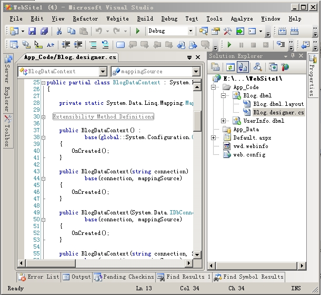This screenshot has width=321, height=295.
Task: Click Nest Related Files icon in Solution Explorer
Action: click(x=243, y=67)
